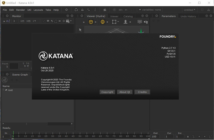Click the circular arrows flush caches icon
214x140 pixels.
pos(76,10)
